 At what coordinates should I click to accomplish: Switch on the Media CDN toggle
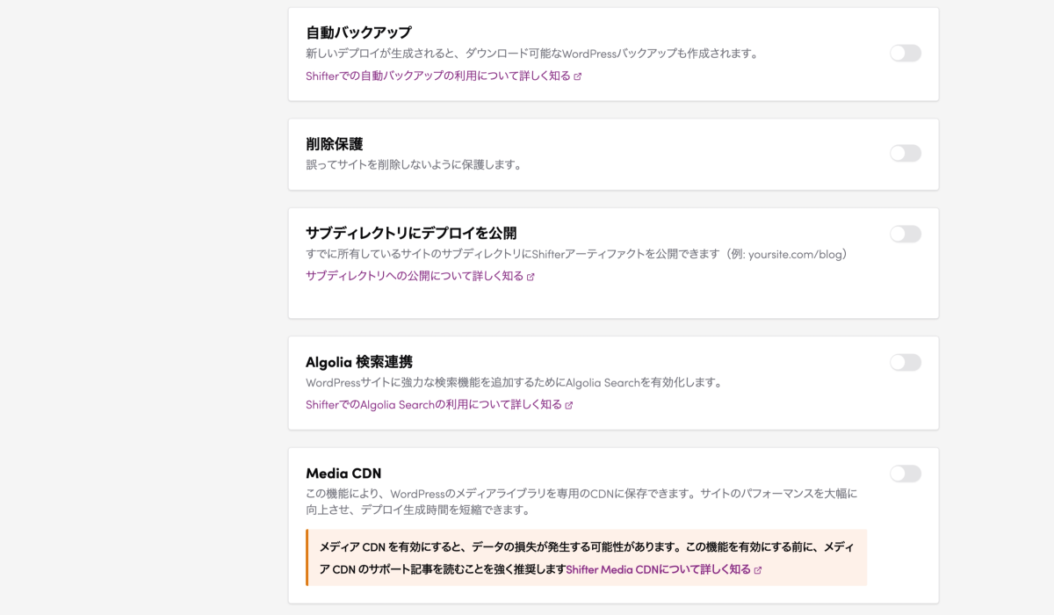[x=906, y=474]
